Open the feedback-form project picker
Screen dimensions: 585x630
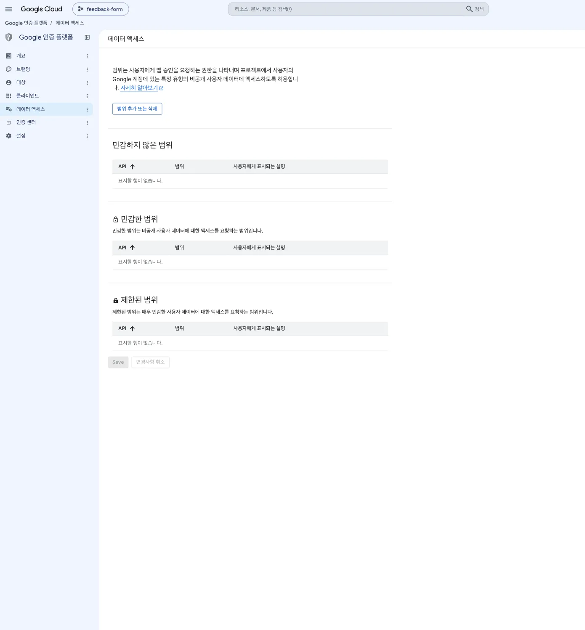[101, 9]
